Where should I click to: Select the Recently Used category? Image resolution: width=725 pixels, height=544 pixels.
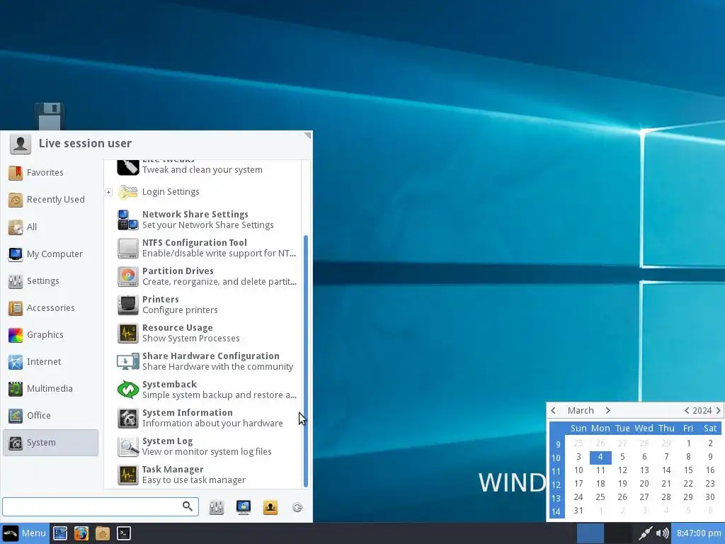pyautogui.click(x=50, y=199)
